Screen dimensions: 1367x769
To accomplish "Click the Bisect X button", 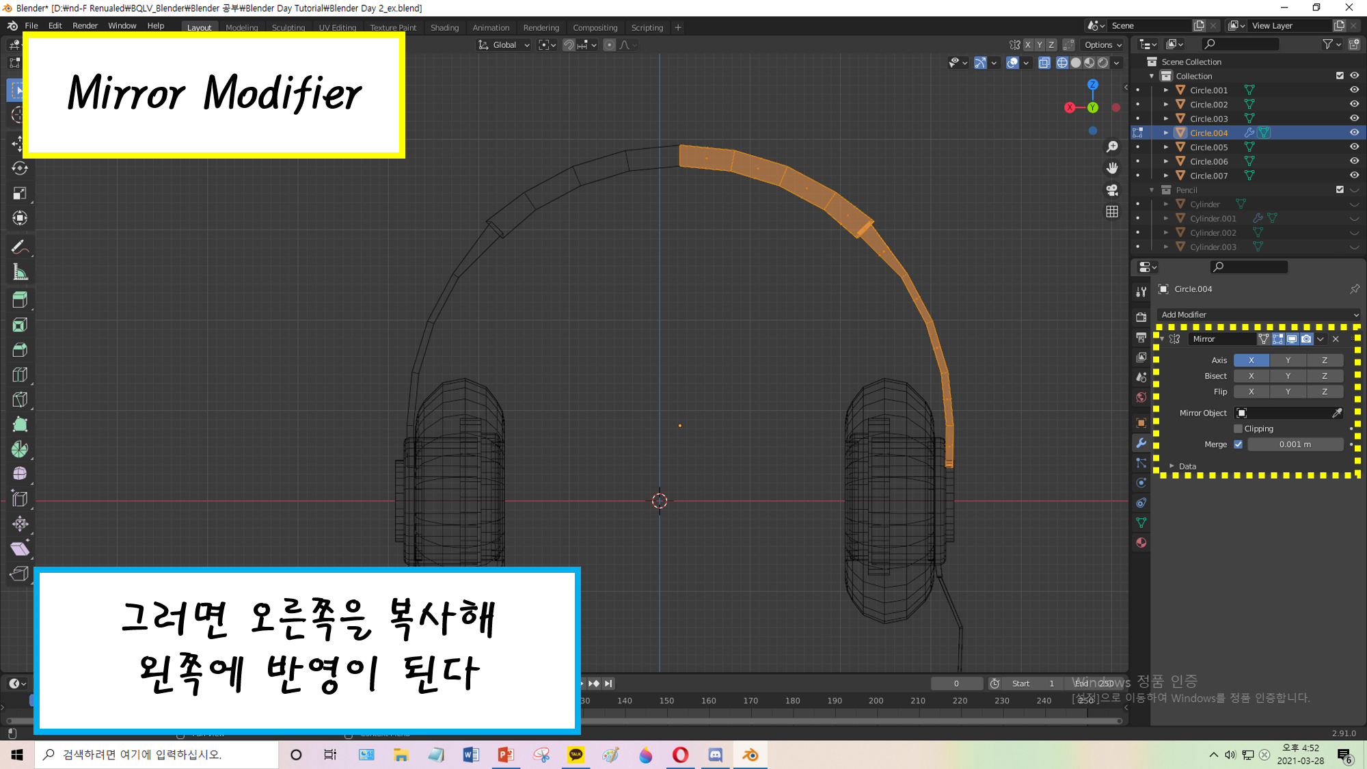I will pyautogui.click(x=1251, y=376).
